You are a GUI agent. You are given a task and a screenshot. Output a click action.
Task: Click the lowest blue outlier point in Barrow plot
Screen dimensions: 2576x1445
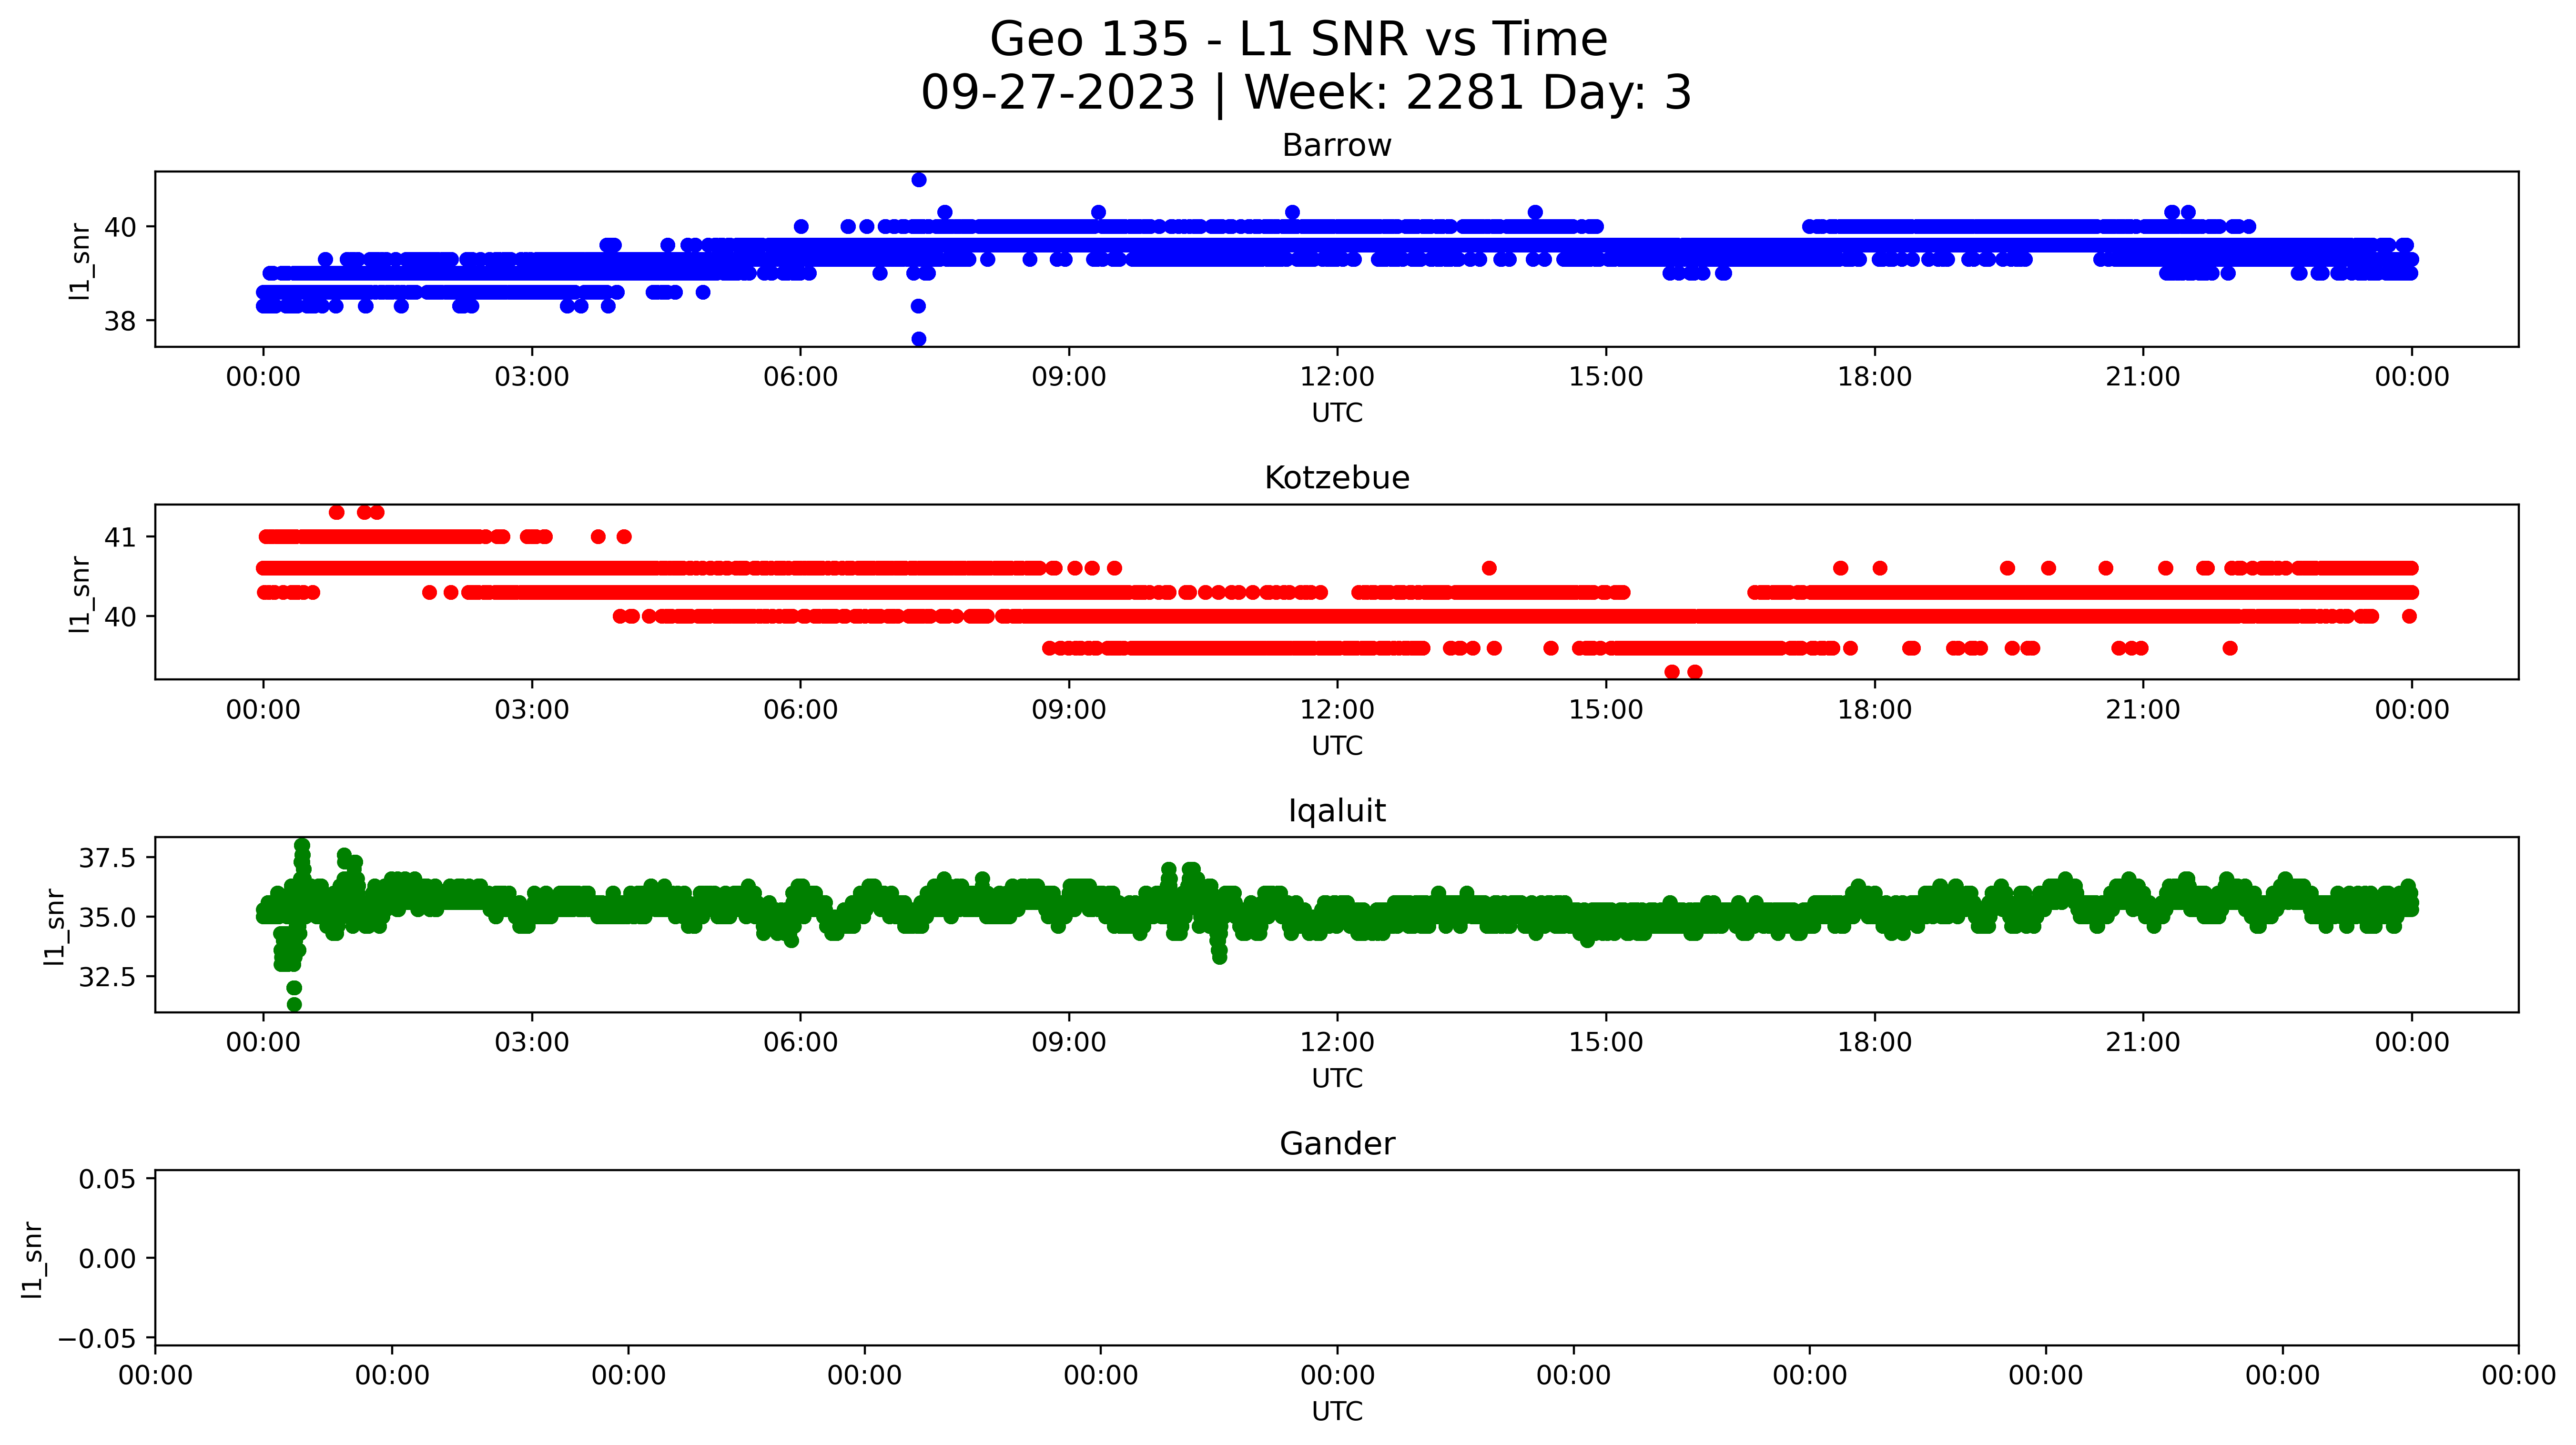point(919,339)
